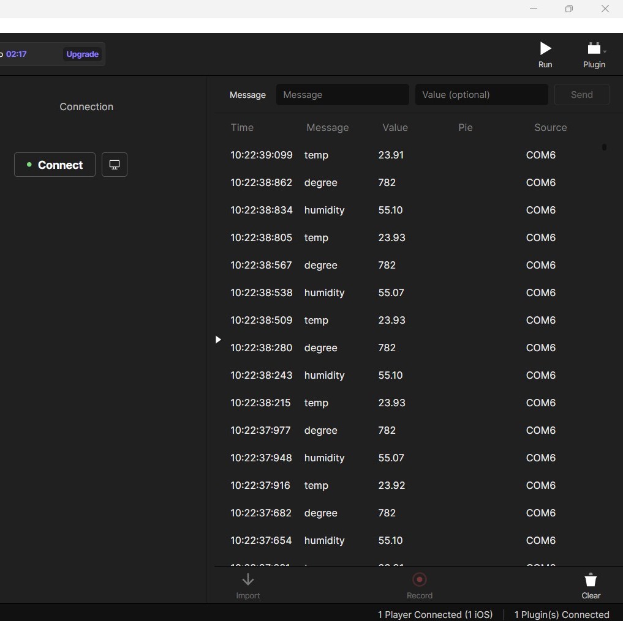The image size is (623, 621).
Task: Sort by the Time column header
Action: click(x=242, y=128)
